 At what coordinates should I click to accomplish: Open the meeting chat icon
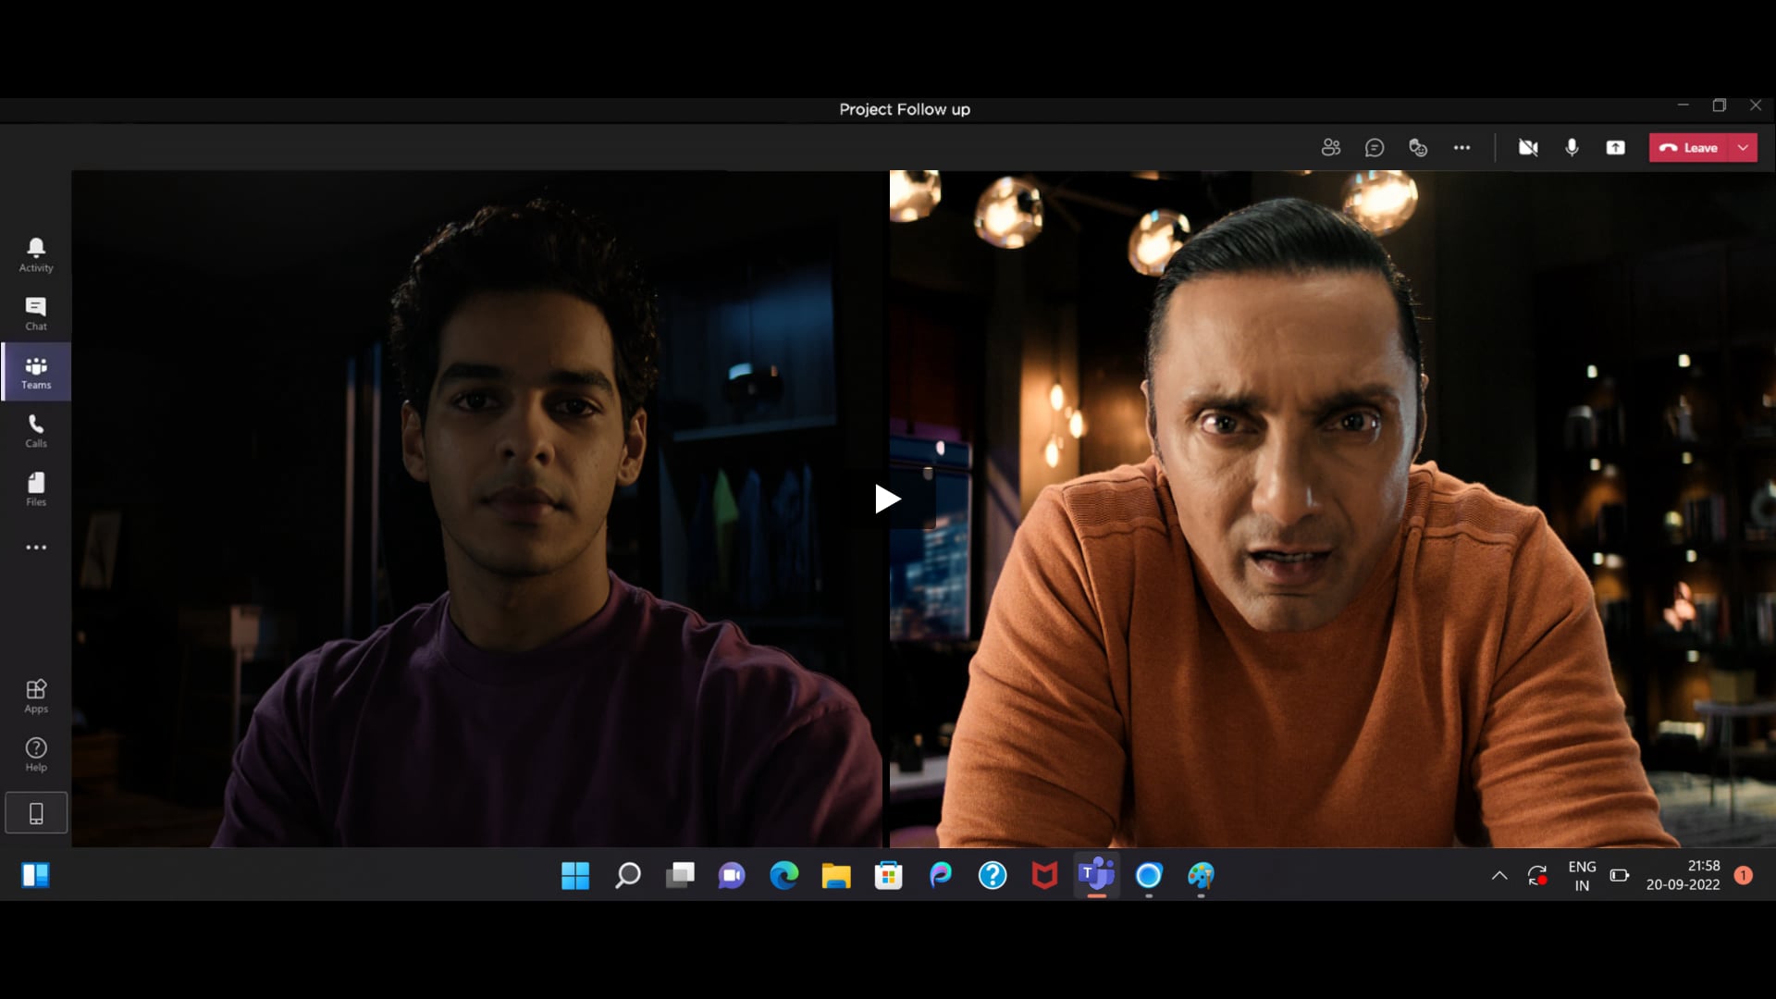point(1374,148)
